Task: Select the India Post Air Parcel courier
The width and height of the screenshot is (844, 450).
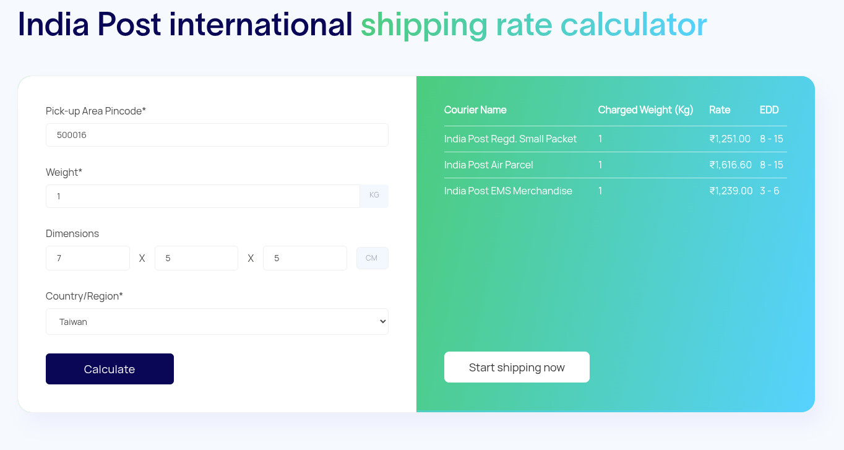Action: 488,165
